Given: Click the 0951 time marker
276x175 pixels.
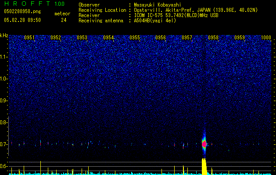Looking at the screenshot, I should [x=29, y=38].
